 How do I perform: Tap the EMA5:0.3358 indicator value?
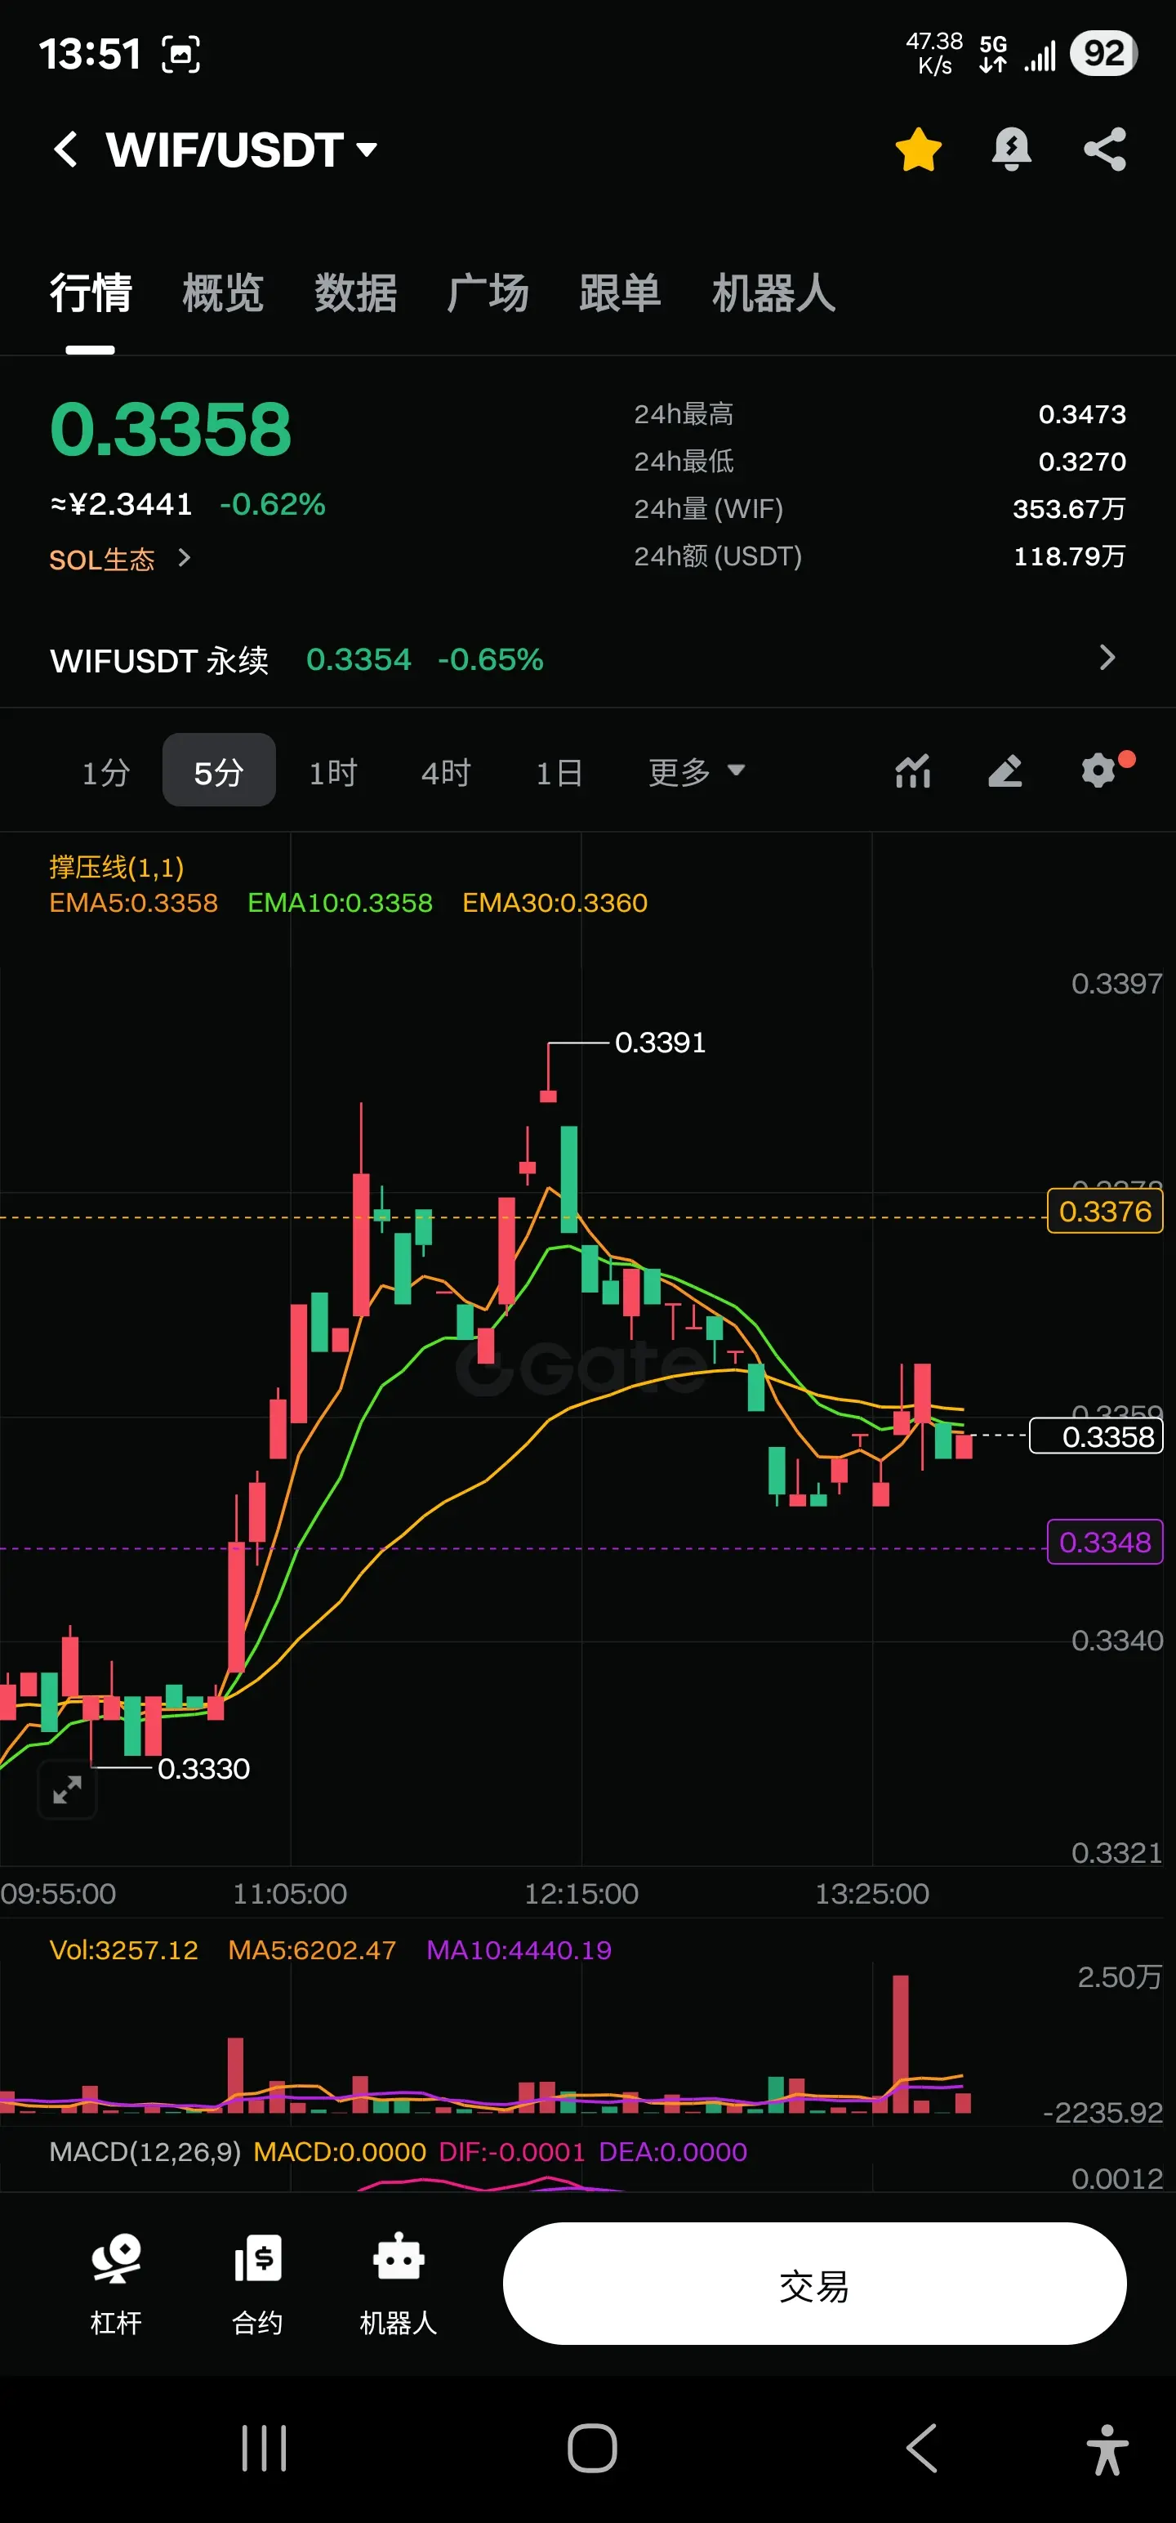click(x=134, y=903)
